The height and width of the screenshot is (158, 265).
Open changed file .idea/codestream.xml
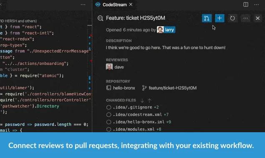137,115
